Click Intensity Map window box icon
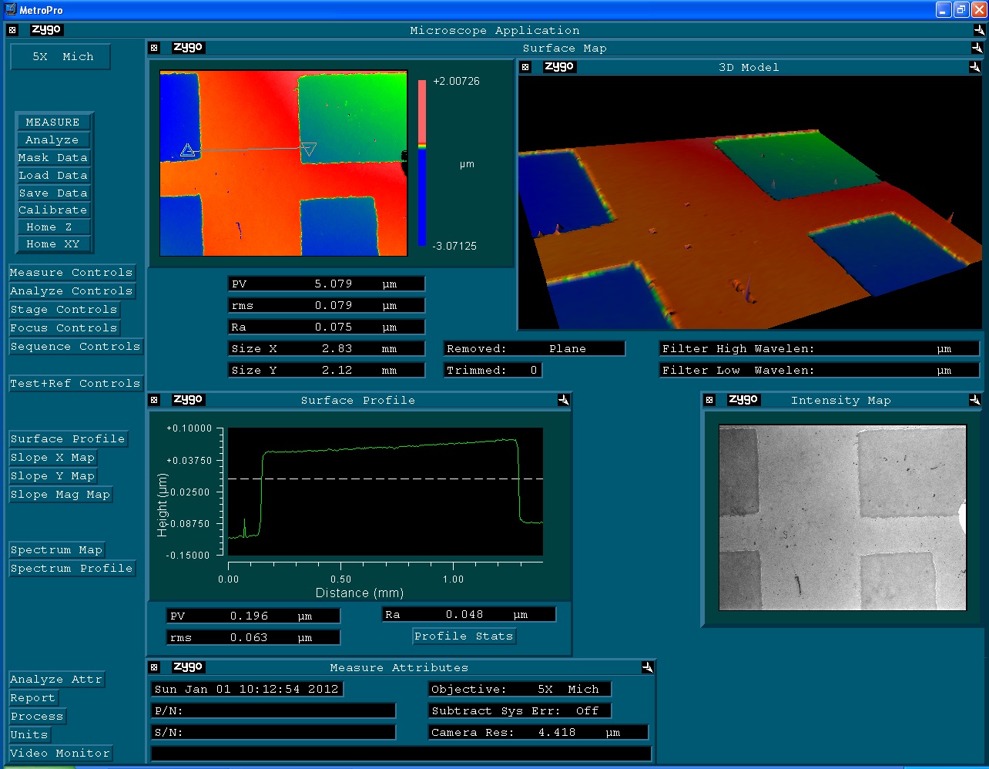 (709, 400)
